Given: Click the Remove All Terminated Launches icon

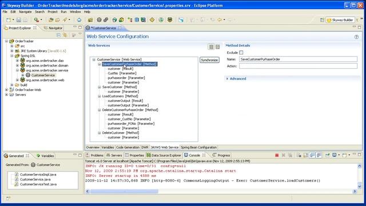Looking at the screenshot, I should [x=290, y=155].
